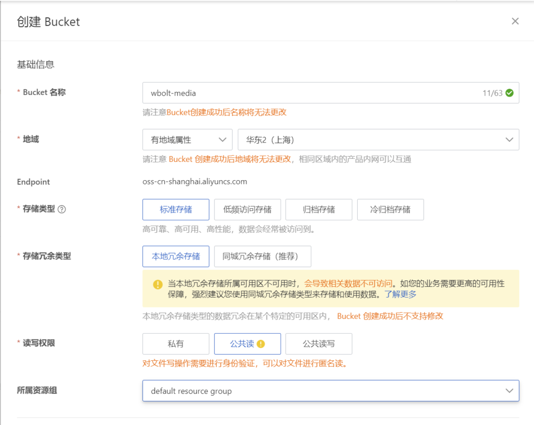Click the oss-cn-shanghai.aliyuncs.com endpoint text
The image size is (534, 425).
pyautogui.click(x=195, y=182)
